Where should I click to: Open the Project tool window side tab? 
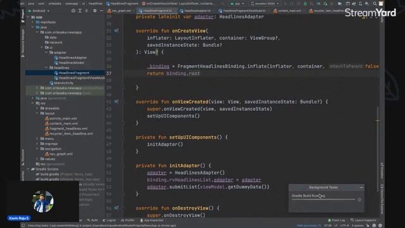pos(23,16)
